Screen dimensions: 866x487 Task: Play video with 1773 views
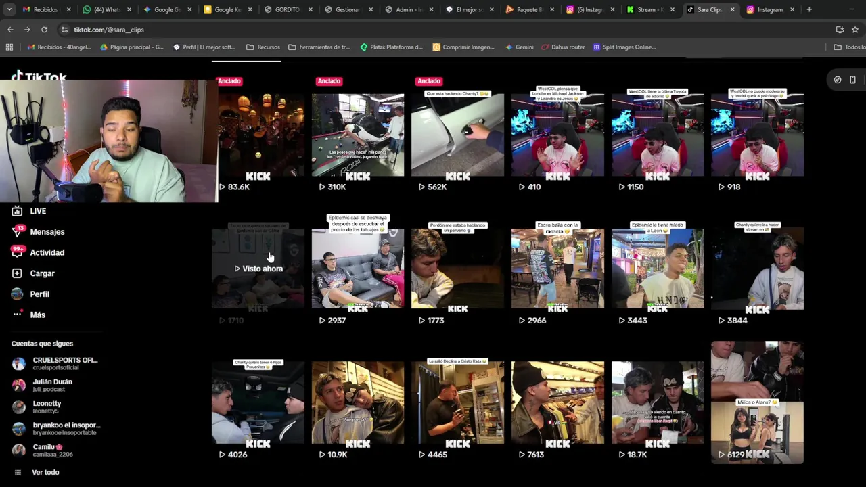point(457,269)
